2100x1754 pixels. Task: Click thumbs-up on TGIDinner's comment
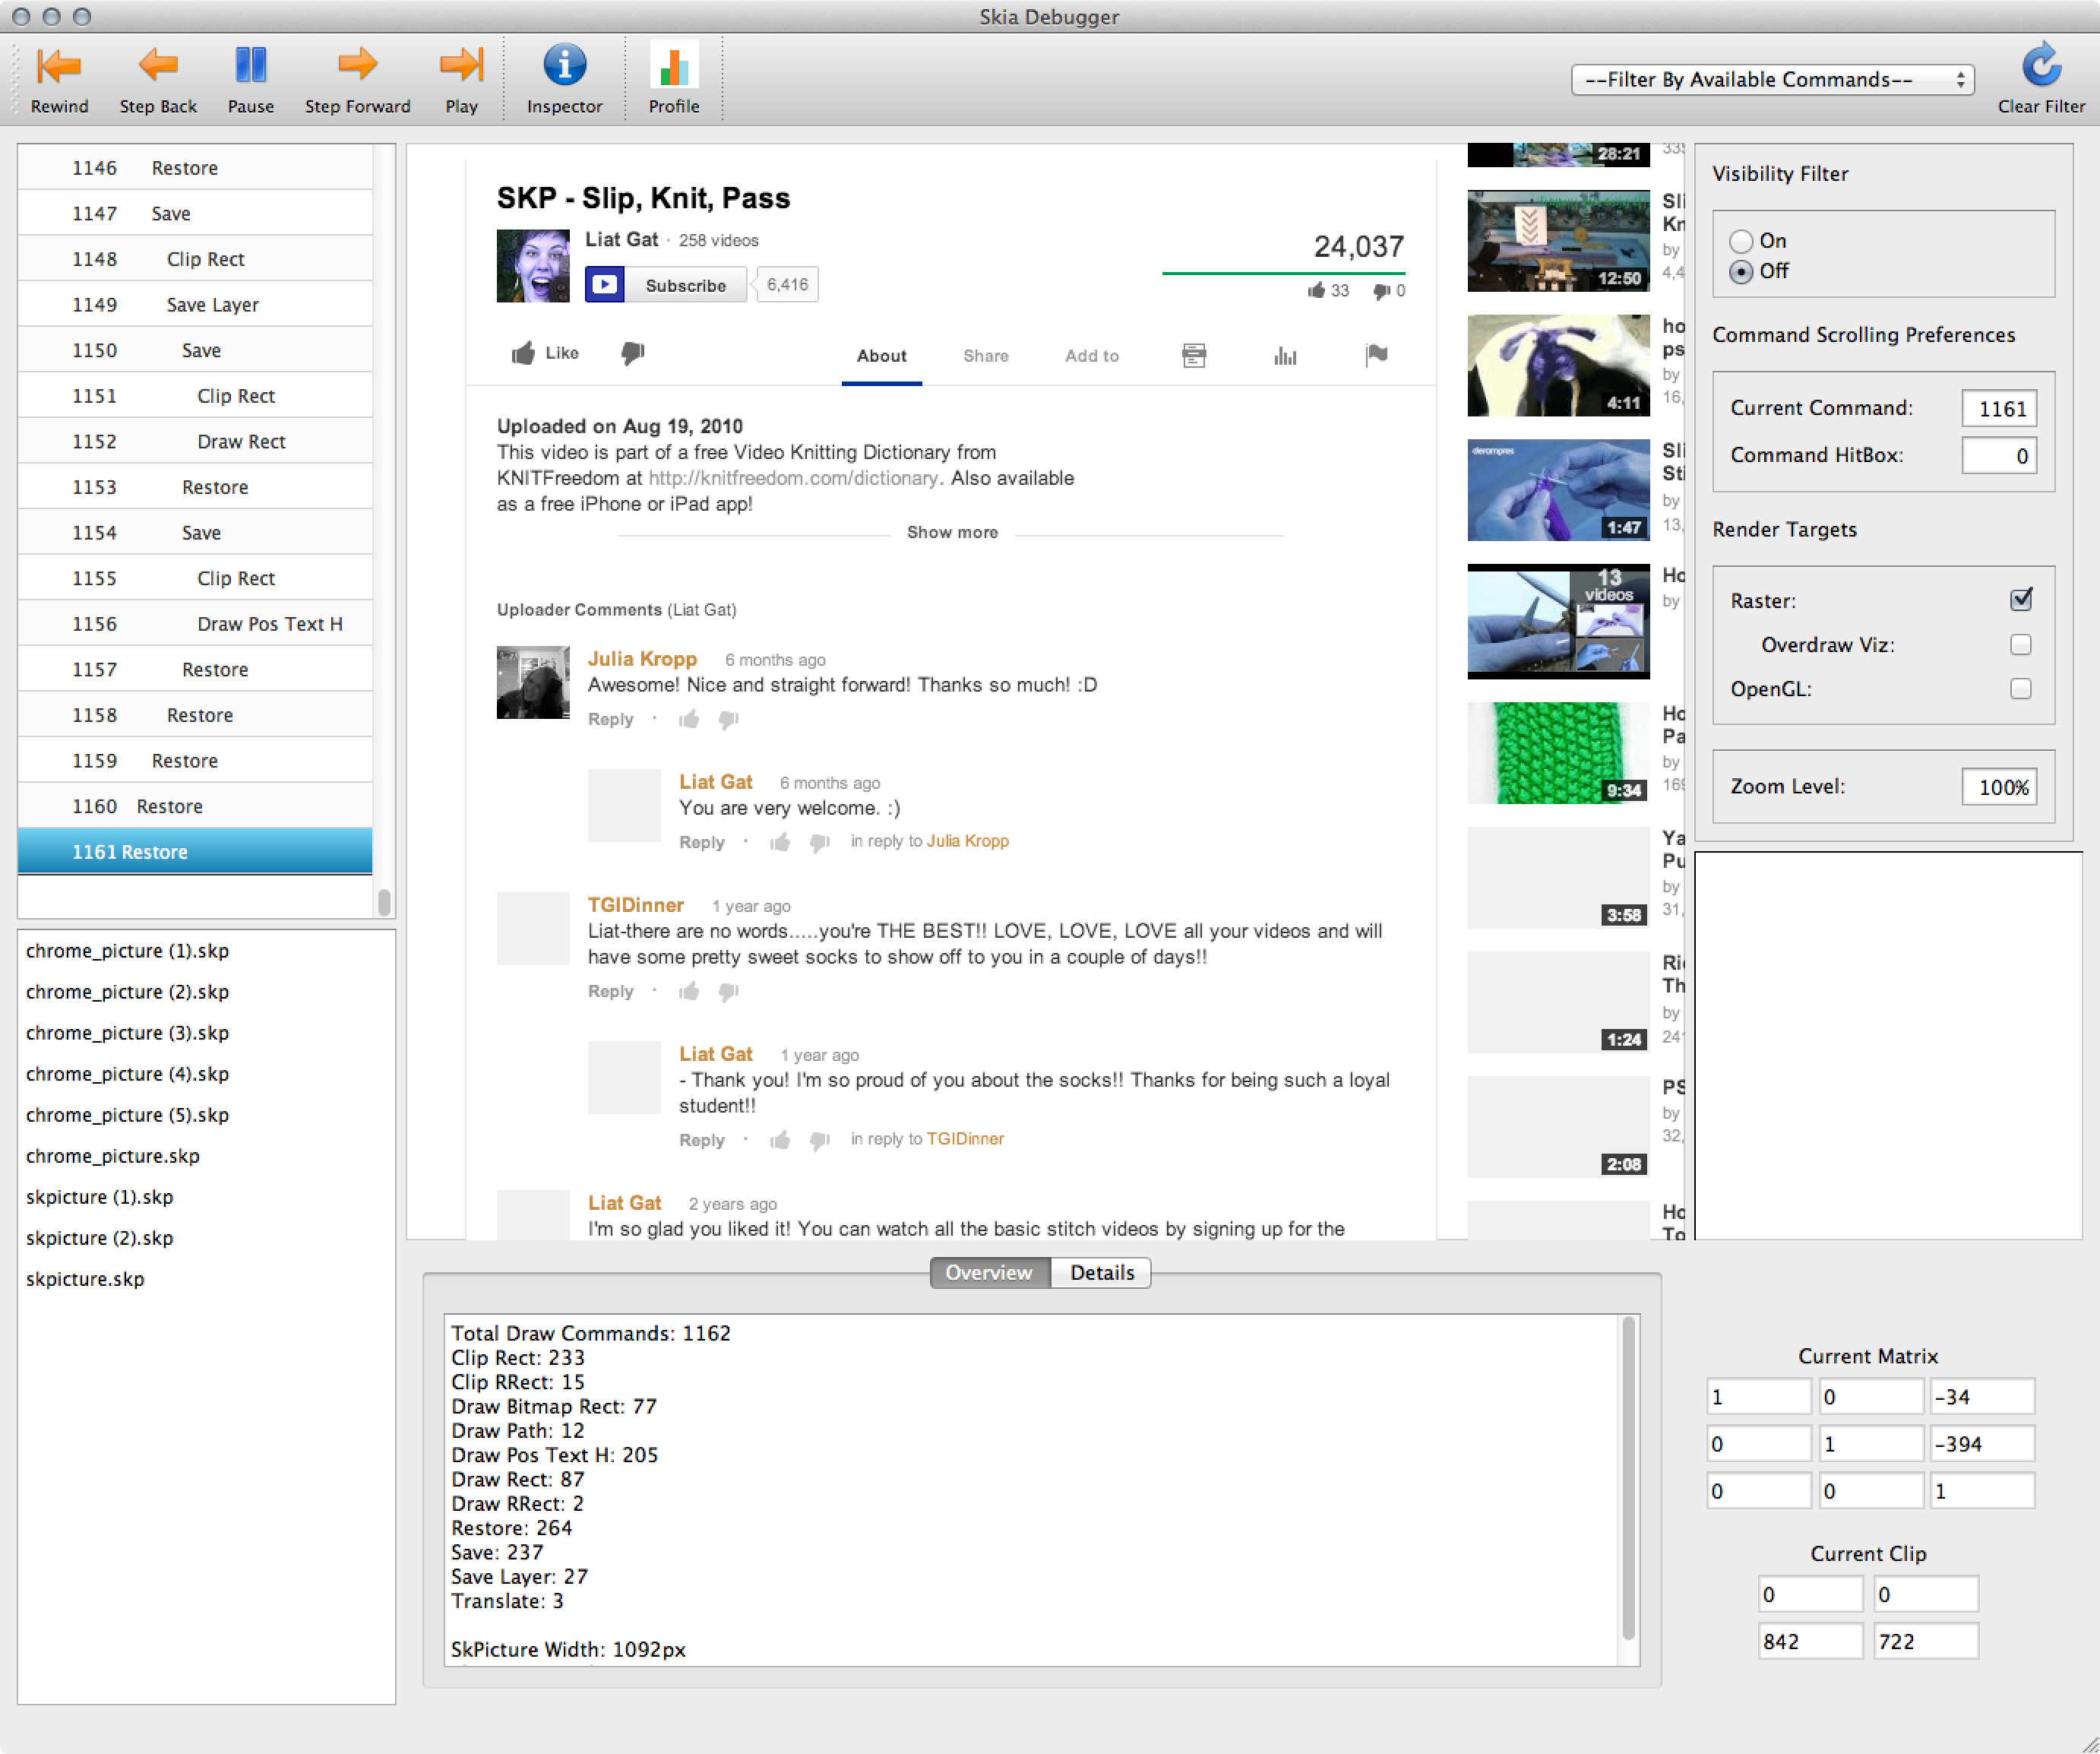689,991
